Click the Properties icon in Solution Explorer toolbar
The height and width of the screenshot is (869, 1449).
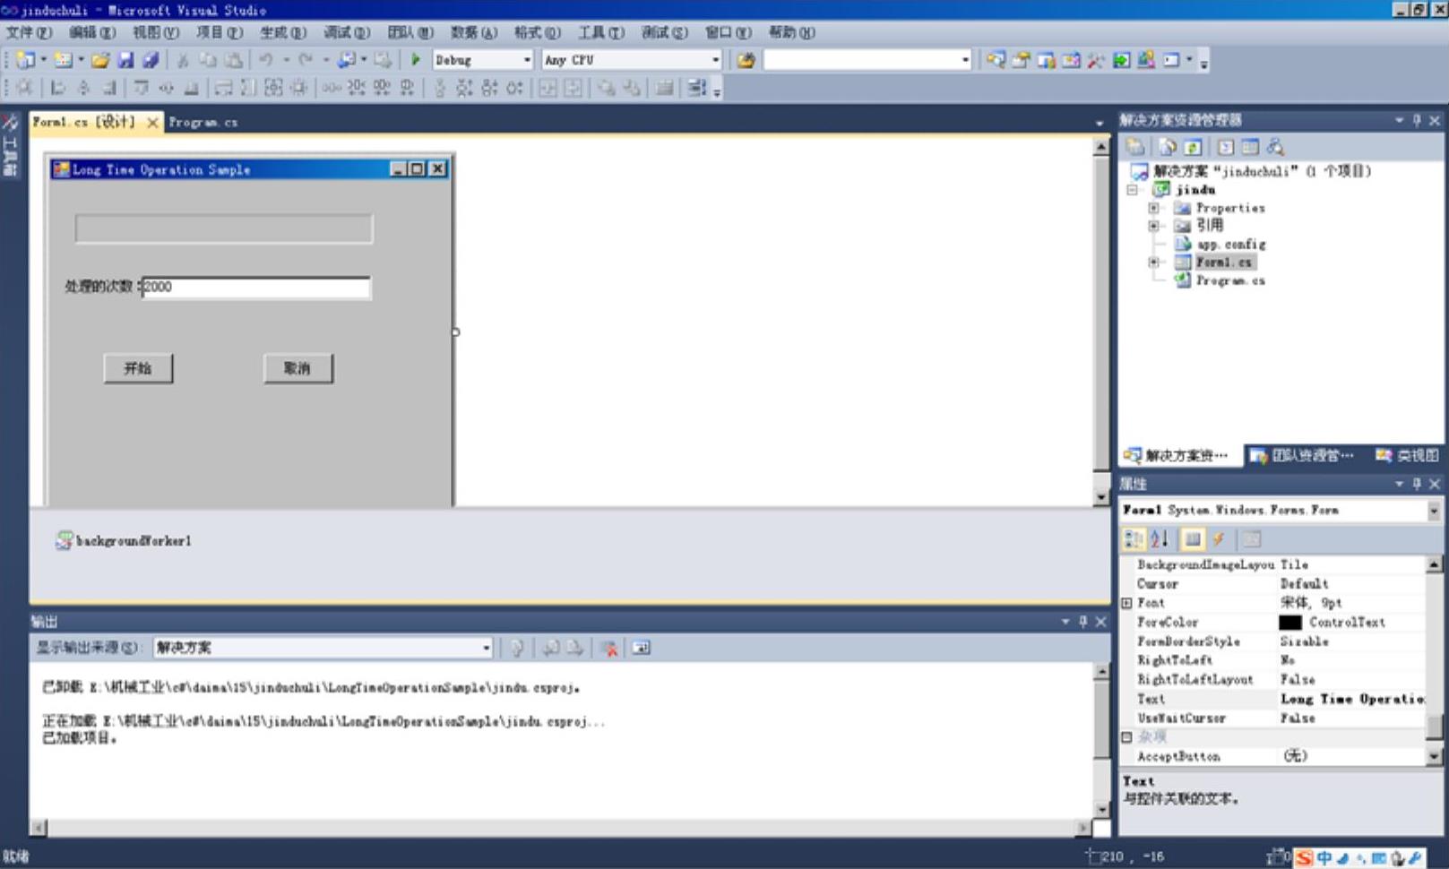point(1134,147)
